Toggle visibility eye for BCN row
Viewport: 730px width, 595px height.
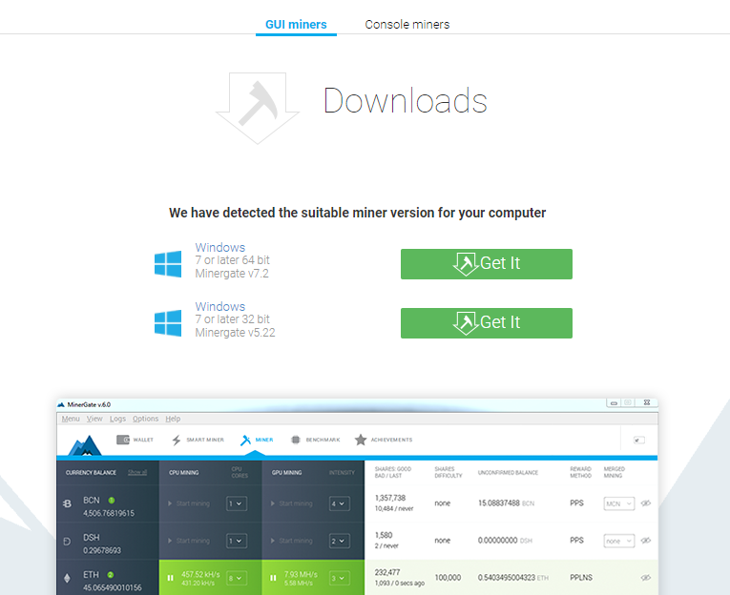coord(646,503)
